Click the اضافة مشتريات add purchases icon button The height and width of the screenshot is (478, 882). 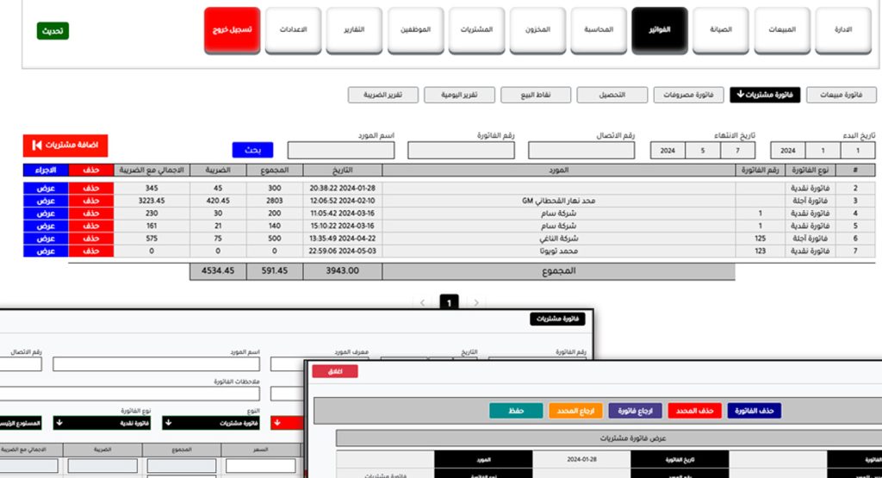click(x=65, y=145)
